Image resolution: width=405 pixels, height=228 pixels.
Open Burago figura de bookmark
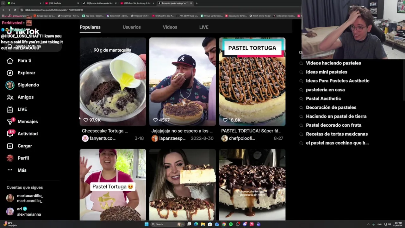[44, 16]
